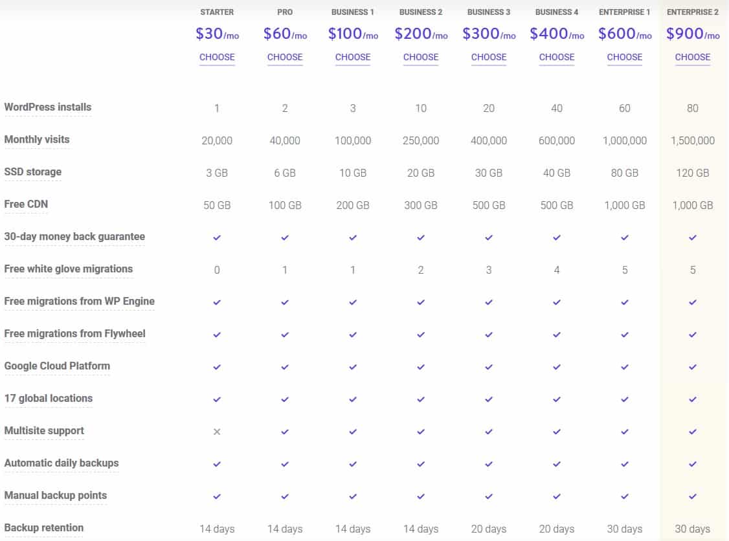The width and height of the screenshot is (729, 541).
Task: Click the Multisite support label
Action: pos(44,431)
